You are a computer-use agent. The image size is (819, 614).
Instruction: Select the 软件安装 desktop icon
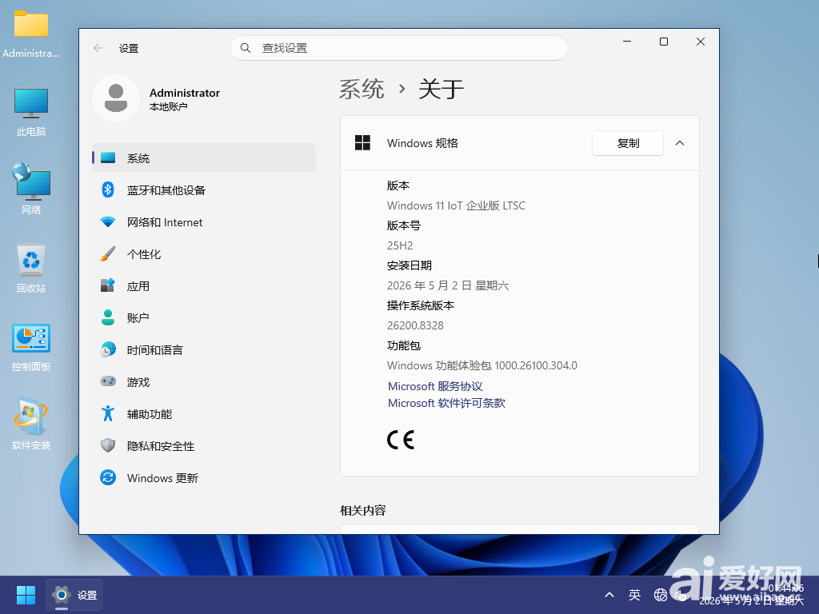31,424
